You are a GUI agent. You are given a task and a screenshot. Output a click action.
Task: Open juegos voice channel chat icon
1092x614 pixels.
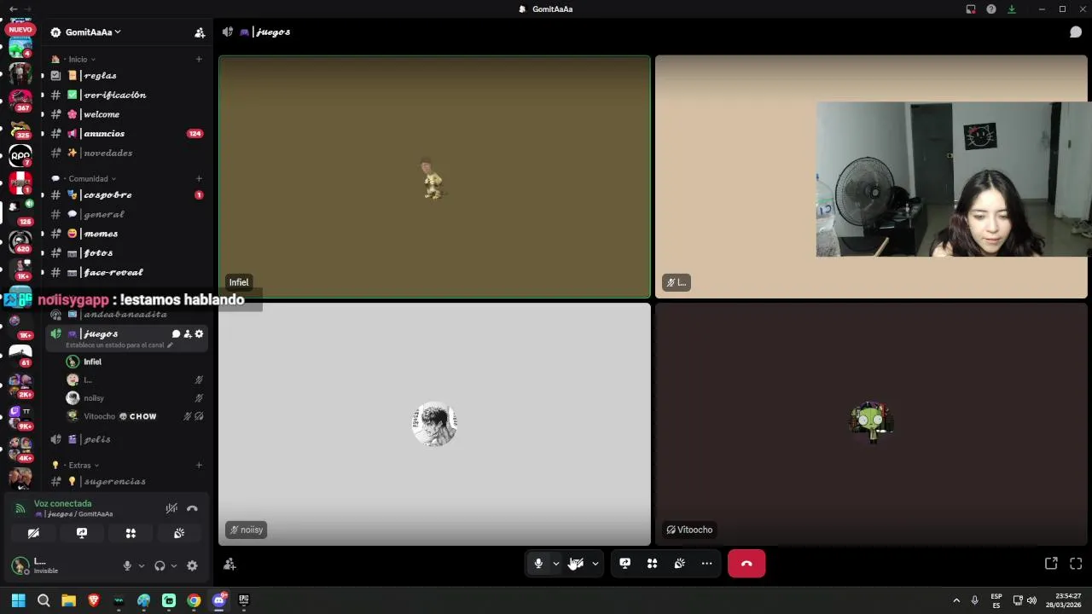click(176, 334)
